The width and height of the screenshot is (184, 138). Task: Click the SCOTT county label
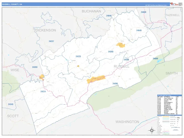(13, 116)
